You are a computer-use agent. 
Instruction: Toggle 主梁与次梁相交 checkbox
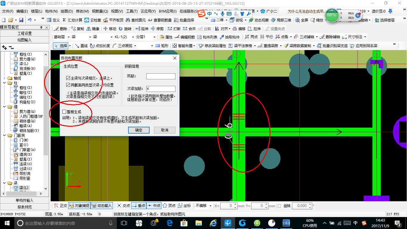coord(68,78)
